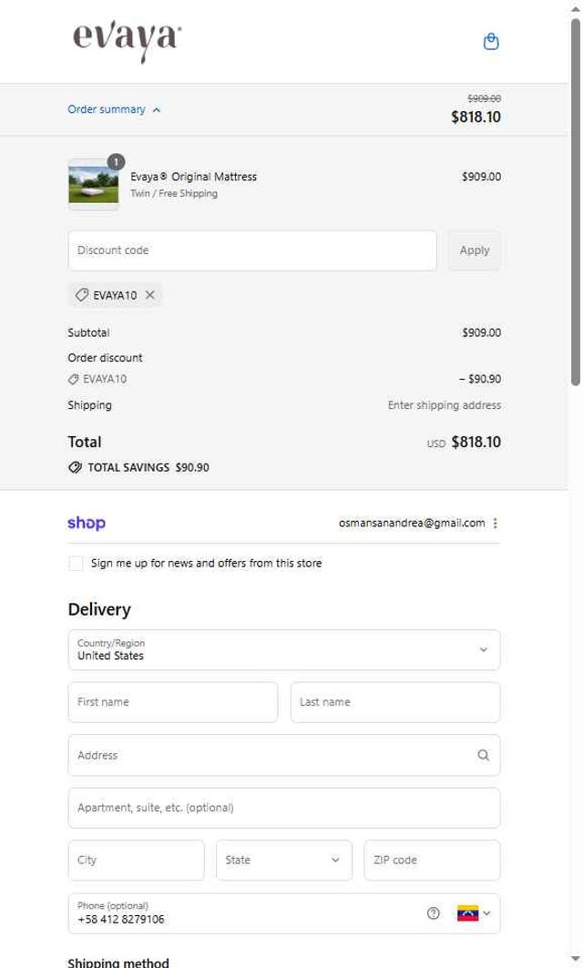
Task: Expand the State dropdown
Action: 283,860
